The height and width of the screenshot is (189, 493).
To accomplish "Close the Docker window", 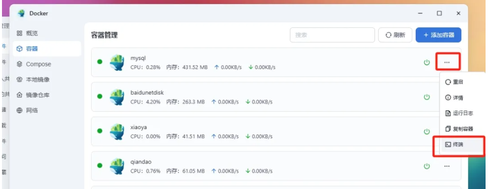I will point(458,13).
